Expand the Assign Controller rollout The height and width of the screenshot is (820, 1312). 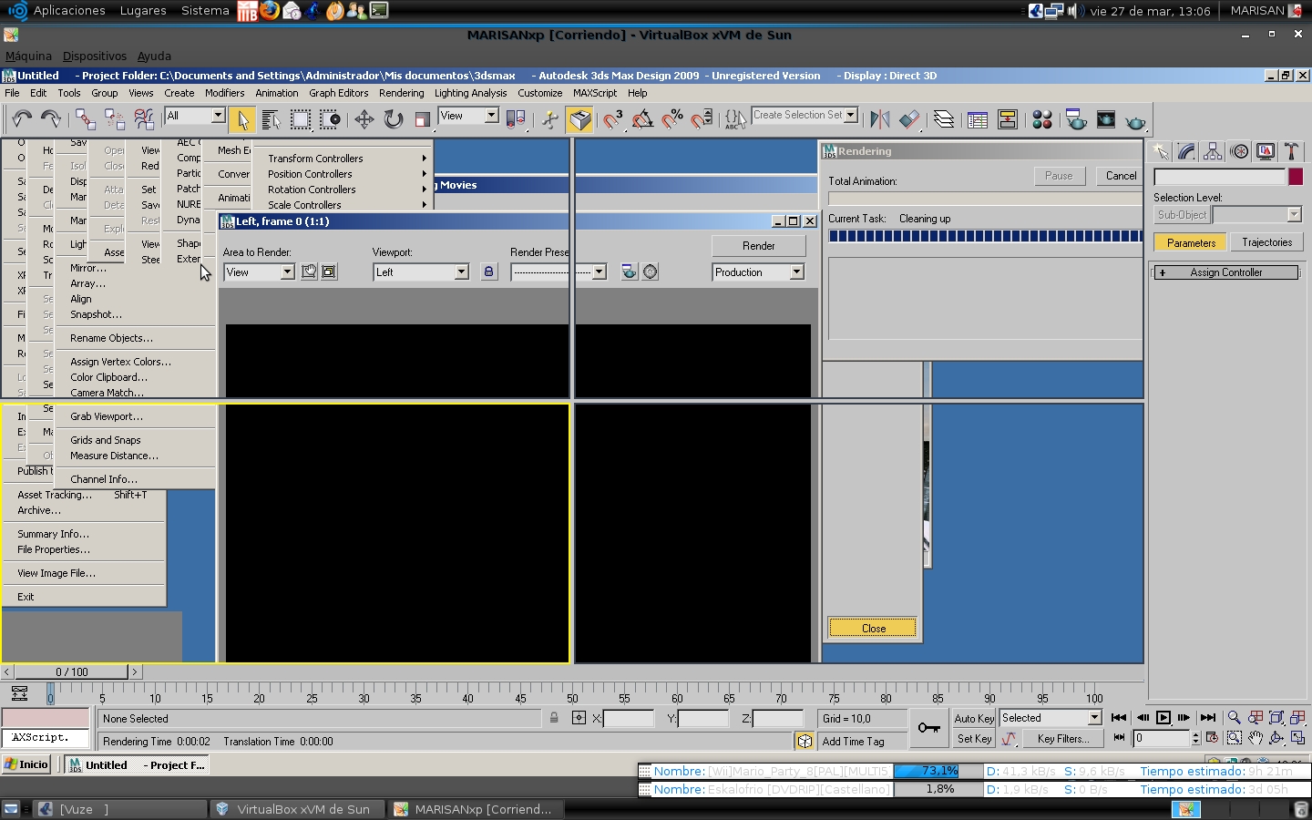click(x=1225, y=272)
